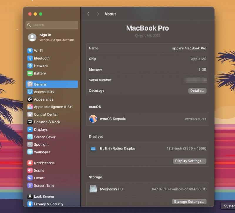
Task: Open the Battery icon entry
Action: [30, 73]
